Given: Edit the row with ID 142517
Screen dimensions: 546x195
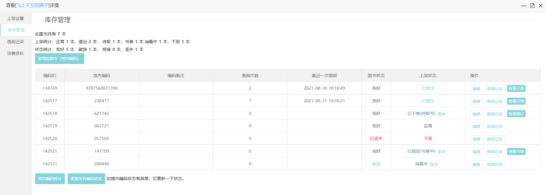Looking at the screenshot, I should click(x=476, y=101).
